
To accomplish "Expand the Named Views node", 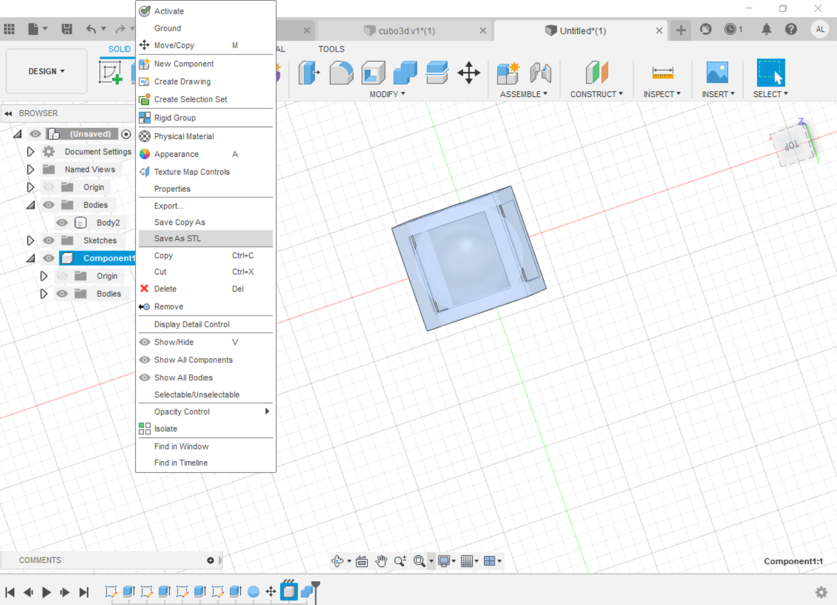I will (x=31, y=169).
